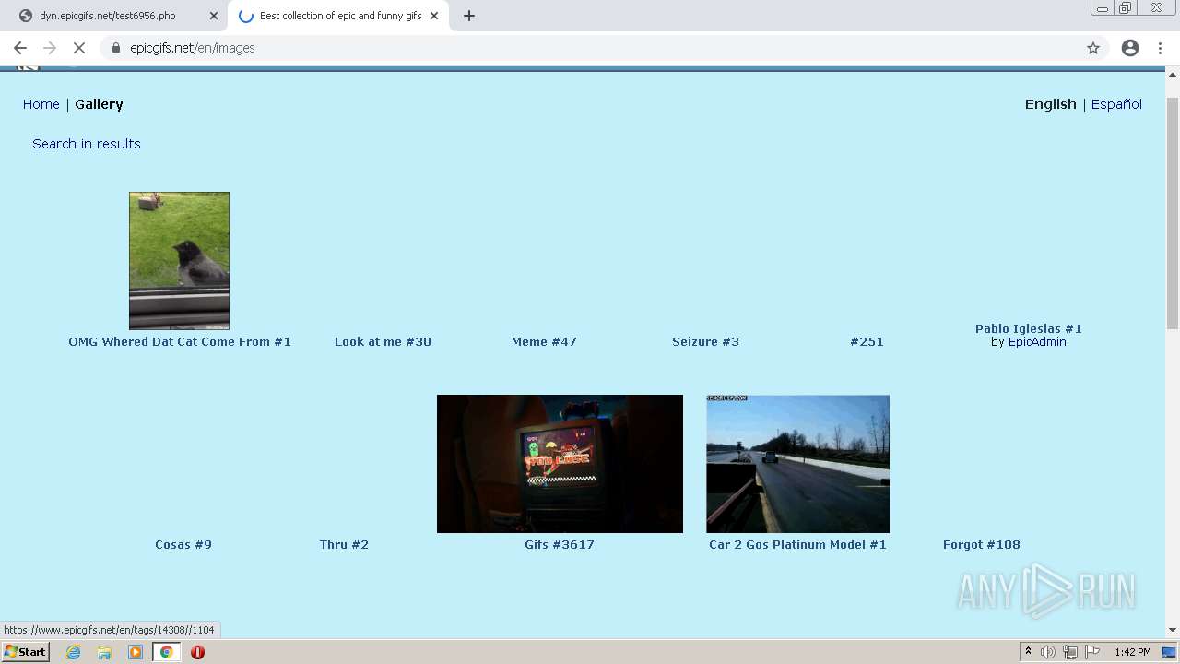Screen dimensions: 1180x664
Task: Click the scrollbar down arrow
Action: coord(1173,630)
